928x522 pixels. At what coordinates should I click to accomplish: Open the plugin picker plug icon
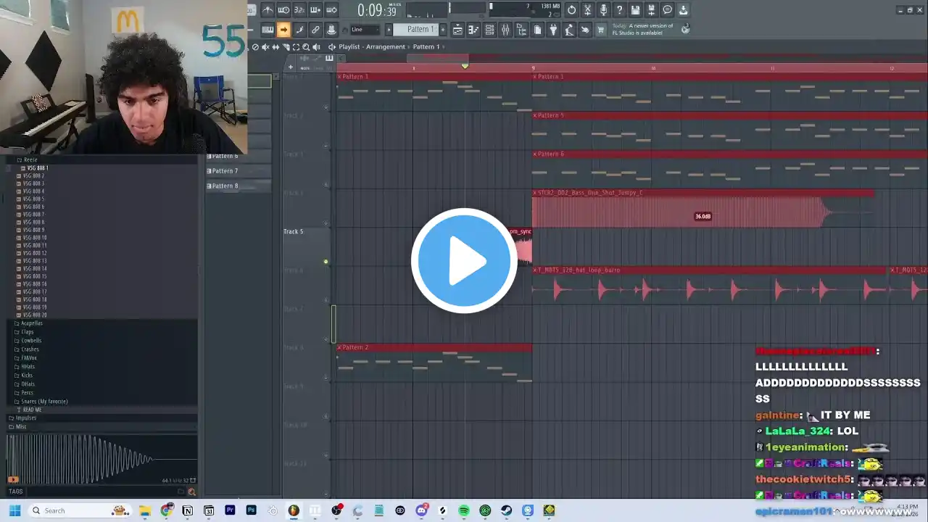tap(553, 30)
